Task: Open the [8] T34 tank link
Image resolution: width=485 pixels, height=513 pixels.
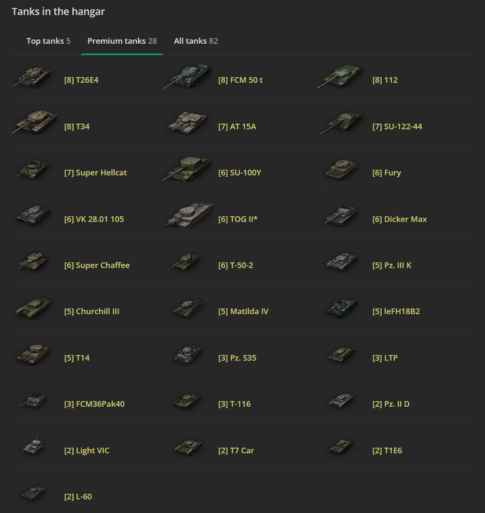Action: (x=77, y=126)
